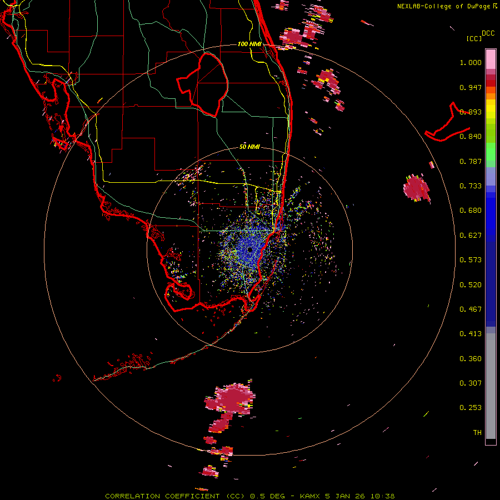The height and width of the screenshot is (500, 500).
Task: Click the 0.467 color scale value
Action: [471, 309]
